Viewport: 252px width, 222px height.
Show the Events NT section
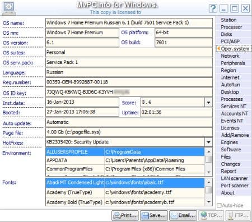click(232, 121)
